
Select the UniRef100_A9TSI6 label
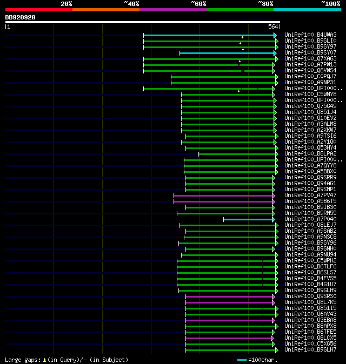coord(310,136)
